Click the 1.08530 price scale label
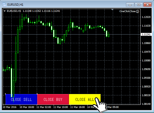Screen dimensions: 154x113 [x=146, y=95]
